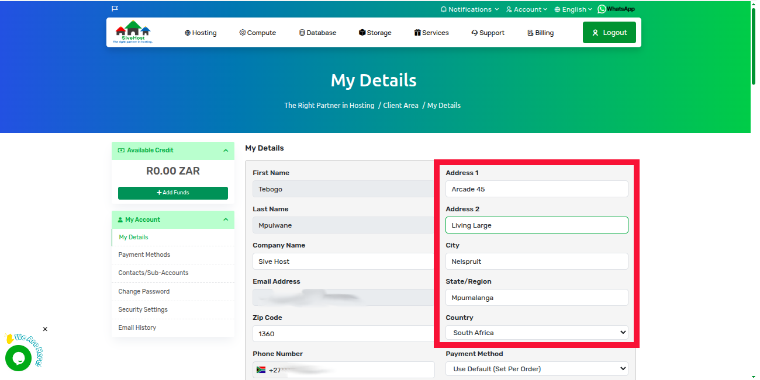The width and height of the screenshot is (760, 380).
Task: Click the Add Funds button
Action: pyautogui.click(x=173, y=193)
